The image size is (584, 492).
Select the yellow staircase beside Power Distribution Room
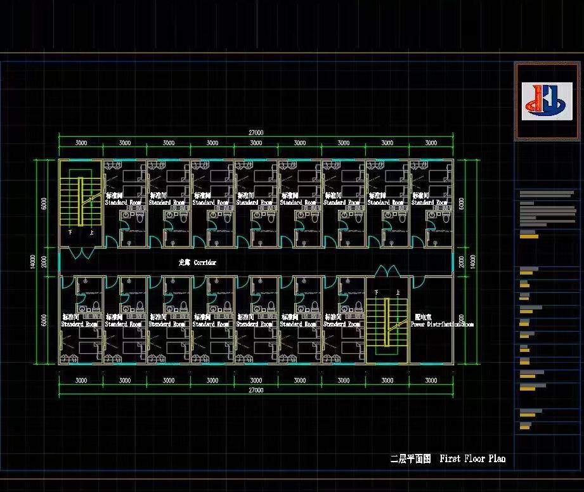click(x=387, y=322)
